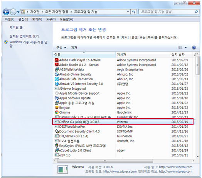Image resolution: width=202 pixels, height=178 pixels.
Task: Click the search magnifier icon
Action: pyautogui.click(x=196, y=12)
